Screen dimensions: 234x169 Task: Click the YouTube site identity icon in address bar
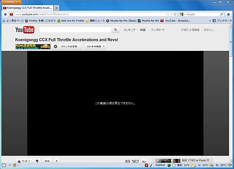click(11, 14)
